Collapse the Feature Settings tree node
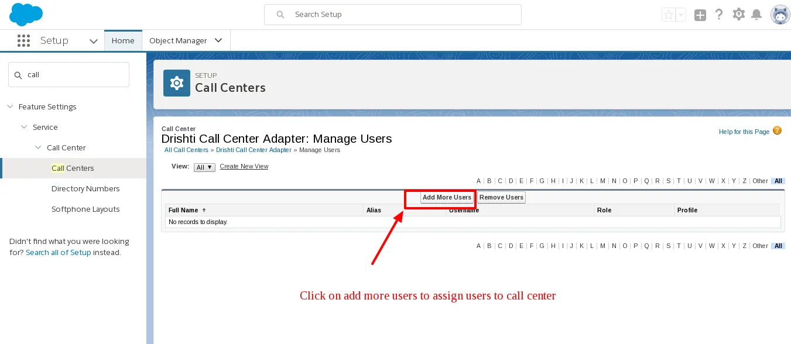This screenshot has width=791, height=344. pyautogui.click(x=10, y=106)
